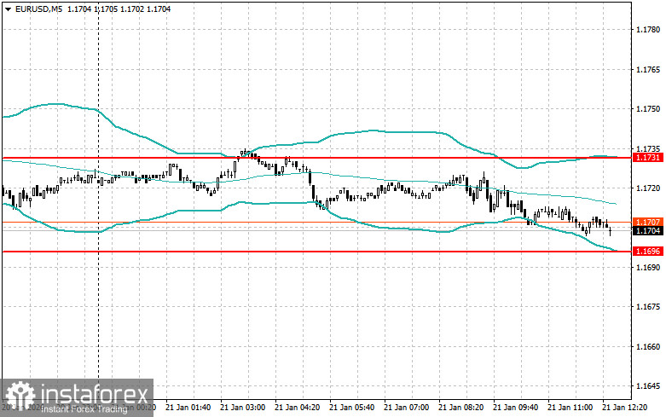Click the instaforex watermark text
The width and height of the screenshot is (666, 417).
96,395
